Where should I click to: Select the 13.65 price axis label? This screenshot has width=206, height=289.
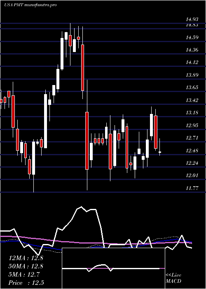192,88
